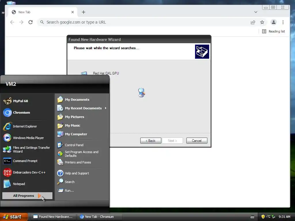Share this page icon in Chromium
Screen dimensions: 295x221
253,22
